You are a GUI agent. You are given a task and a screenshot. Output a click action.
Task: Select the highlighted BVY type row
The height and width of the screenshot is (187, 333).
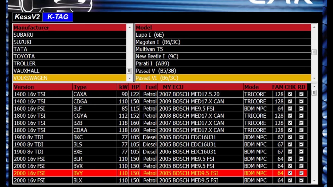[160, 173]
